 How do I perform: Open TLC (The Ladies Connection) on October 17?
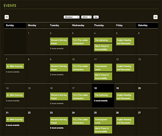[x=81, y=96]
